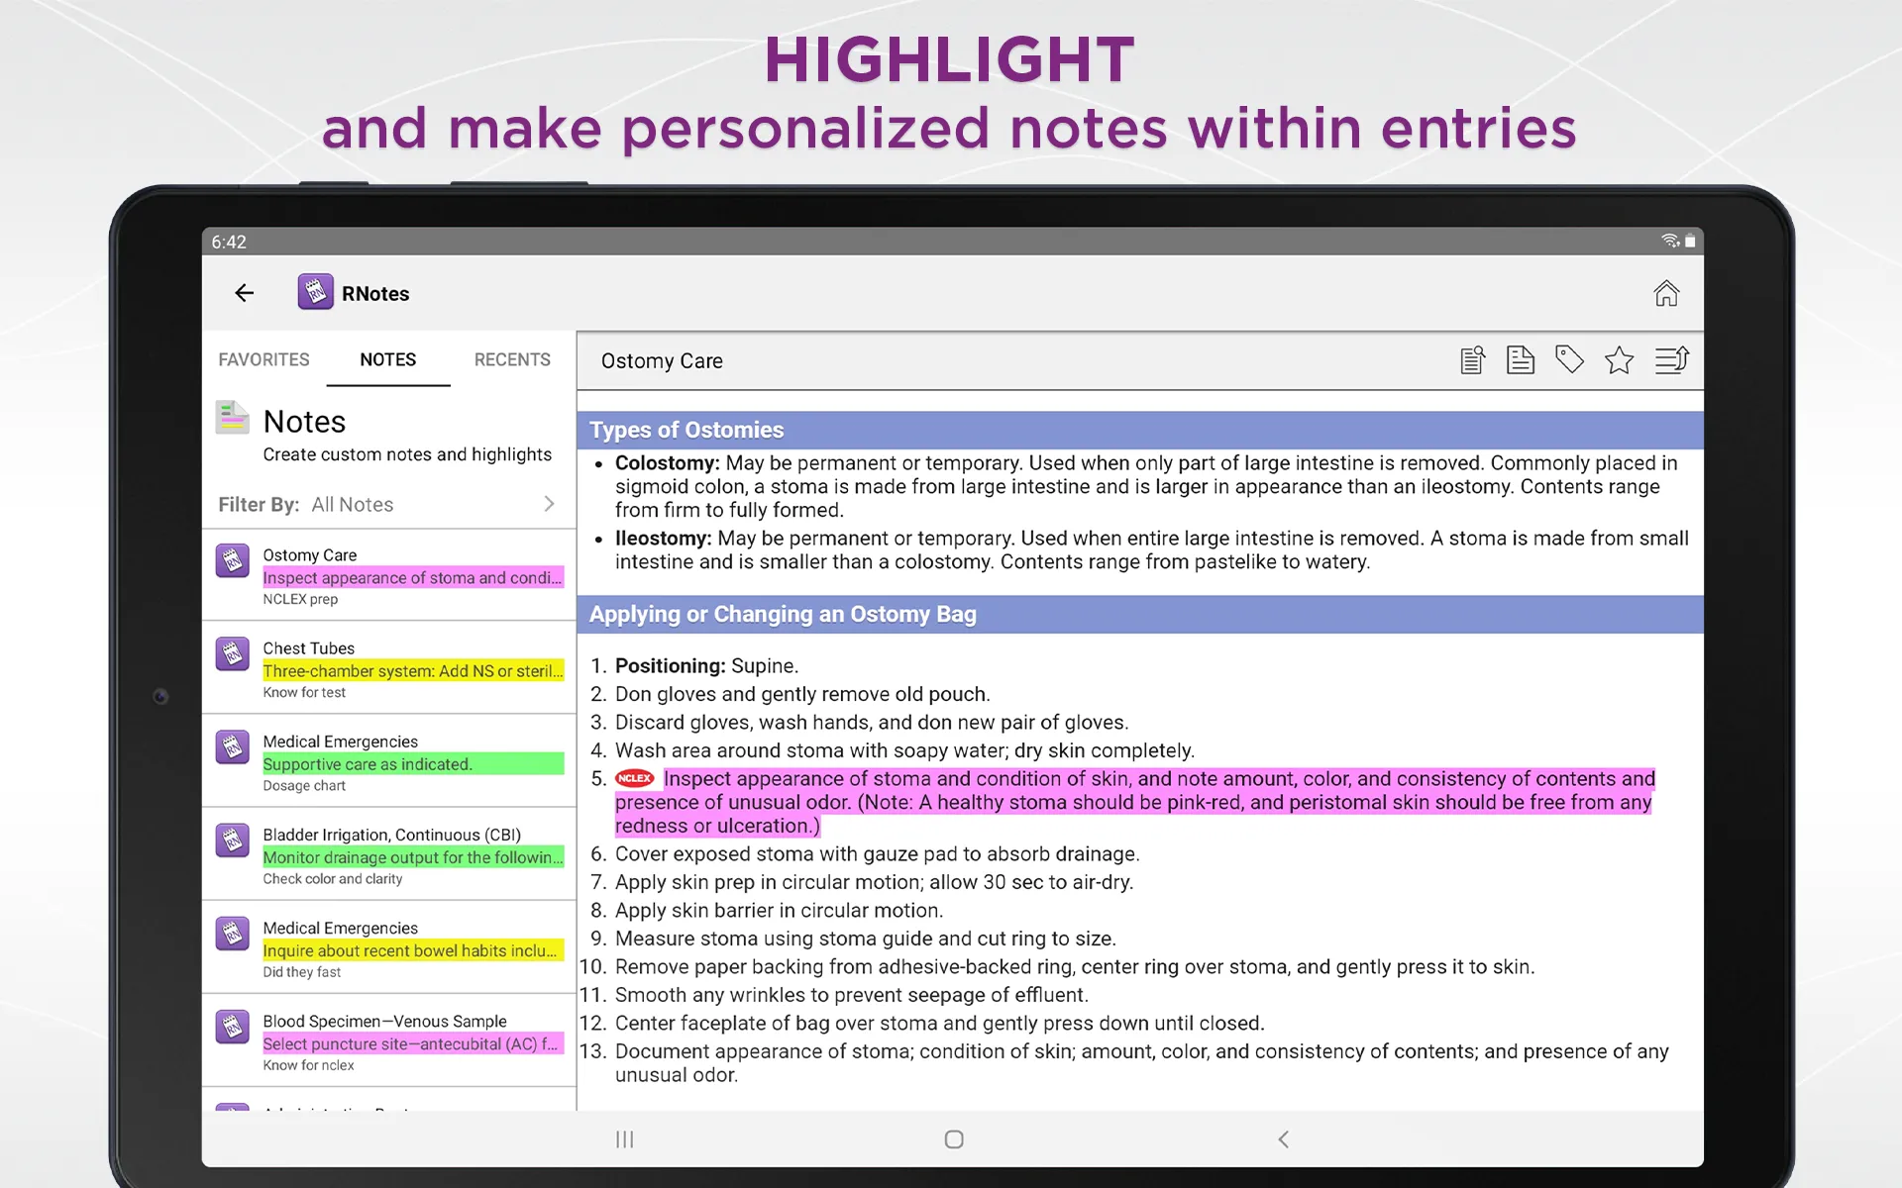Viewport: 1902px width, 1188px height.
Task: Open Medical Emergencies Supportive care note
Action: click(x=388, y=761)
